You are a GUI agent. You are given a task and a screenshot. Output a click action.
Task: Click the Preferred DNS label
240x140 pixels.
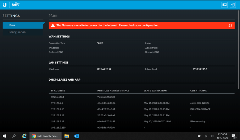[56, 52]
